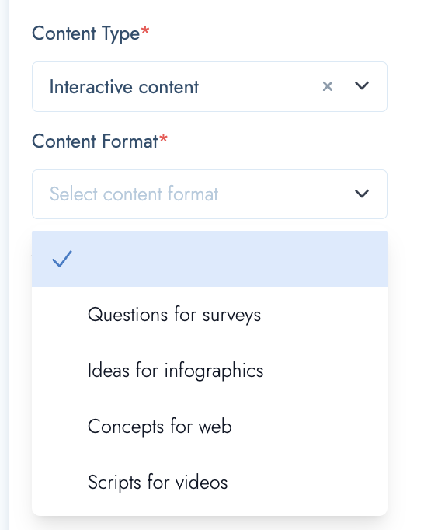424x530 pixels.
Task: Focus the Select content format field
Action: point(210,194)
